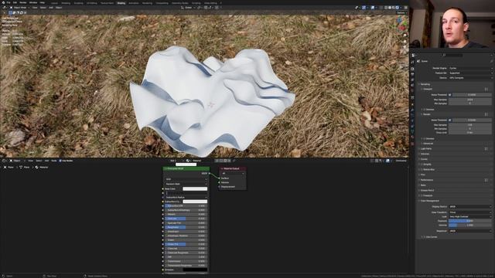
Task: Click the Viewport Max Samples field
Action: click(470, 100)
